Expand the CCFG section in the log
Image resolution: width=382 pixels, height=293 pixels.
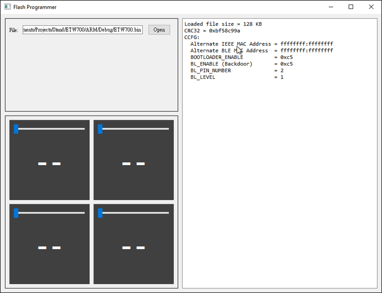pyautogui.click(x=191, y=37)
